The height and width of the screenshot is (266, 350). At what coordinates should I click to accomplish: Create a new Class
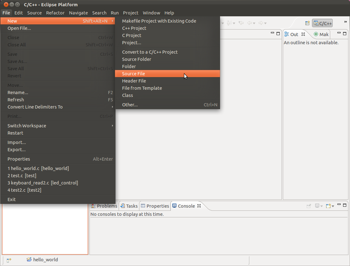click(x=167, y=95)
